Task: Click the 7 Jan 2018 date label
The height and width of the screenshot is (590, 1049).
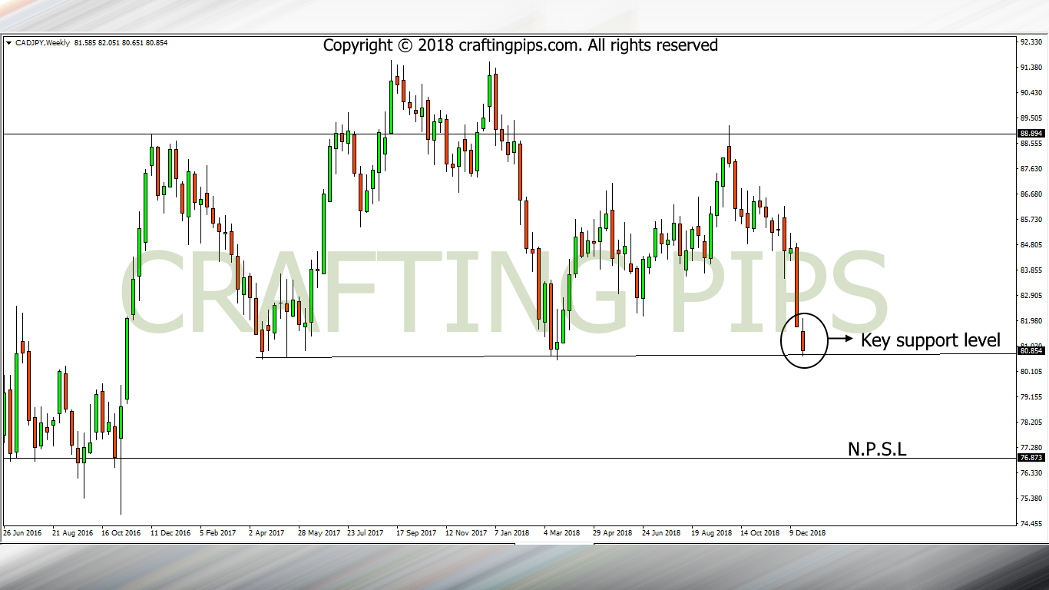Action: coord(512,532)
